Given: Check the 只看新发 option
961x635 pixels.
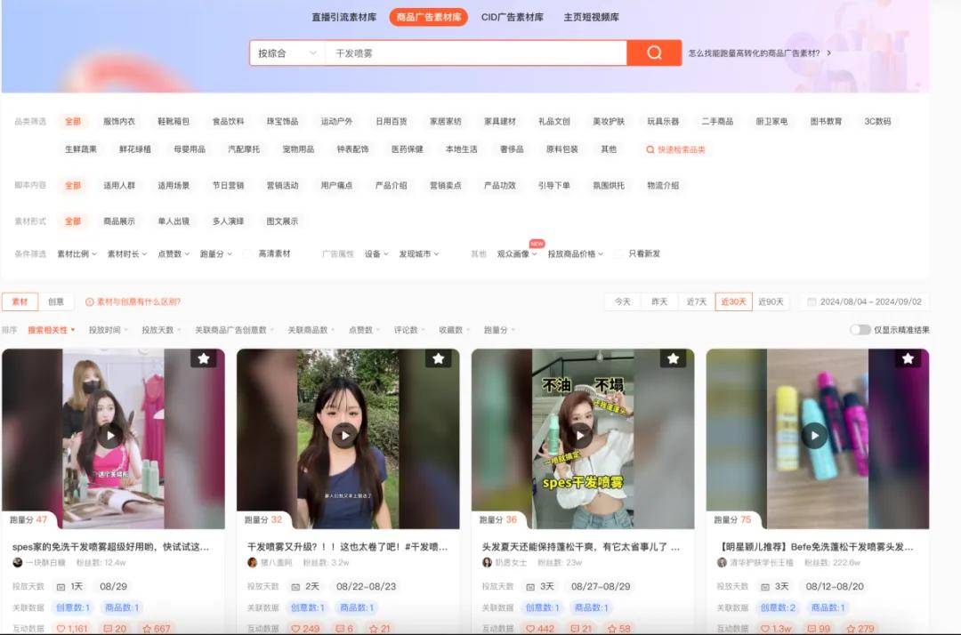Looking at the screenshot, I should pyautogui.click(x=618, y=253).
